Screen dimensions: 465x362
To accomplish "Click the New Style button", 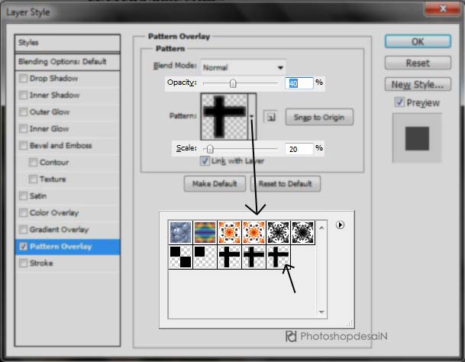I will click(x=417, y=85).
